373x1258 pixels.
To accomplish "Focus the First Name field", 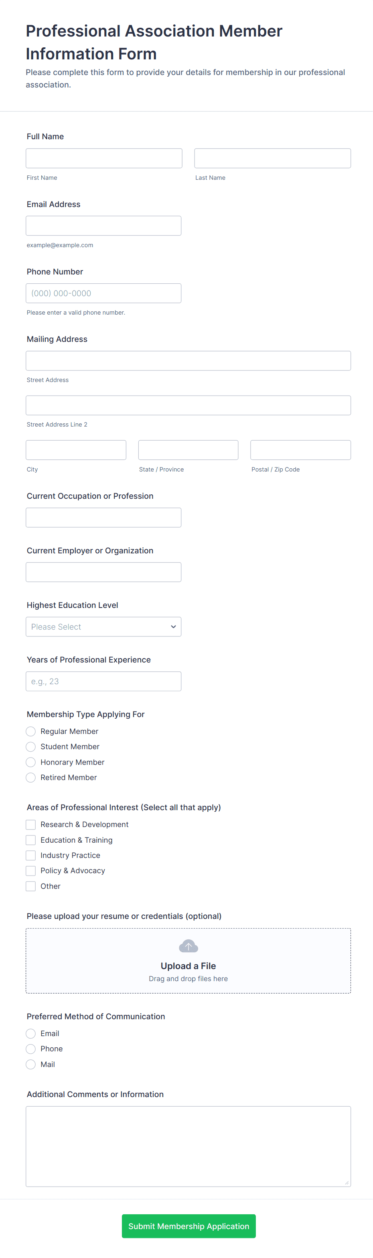I will point(104,158).
